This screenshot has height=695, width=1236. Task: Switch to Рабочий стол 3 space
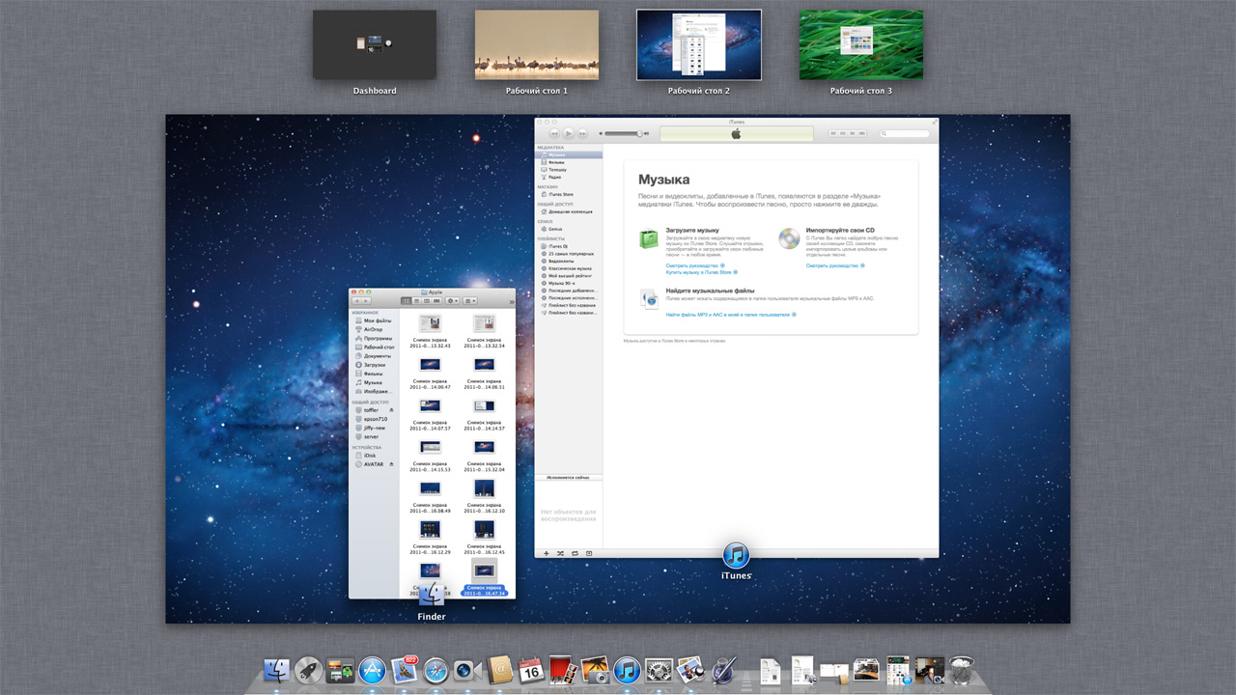[x=860, y=45]
